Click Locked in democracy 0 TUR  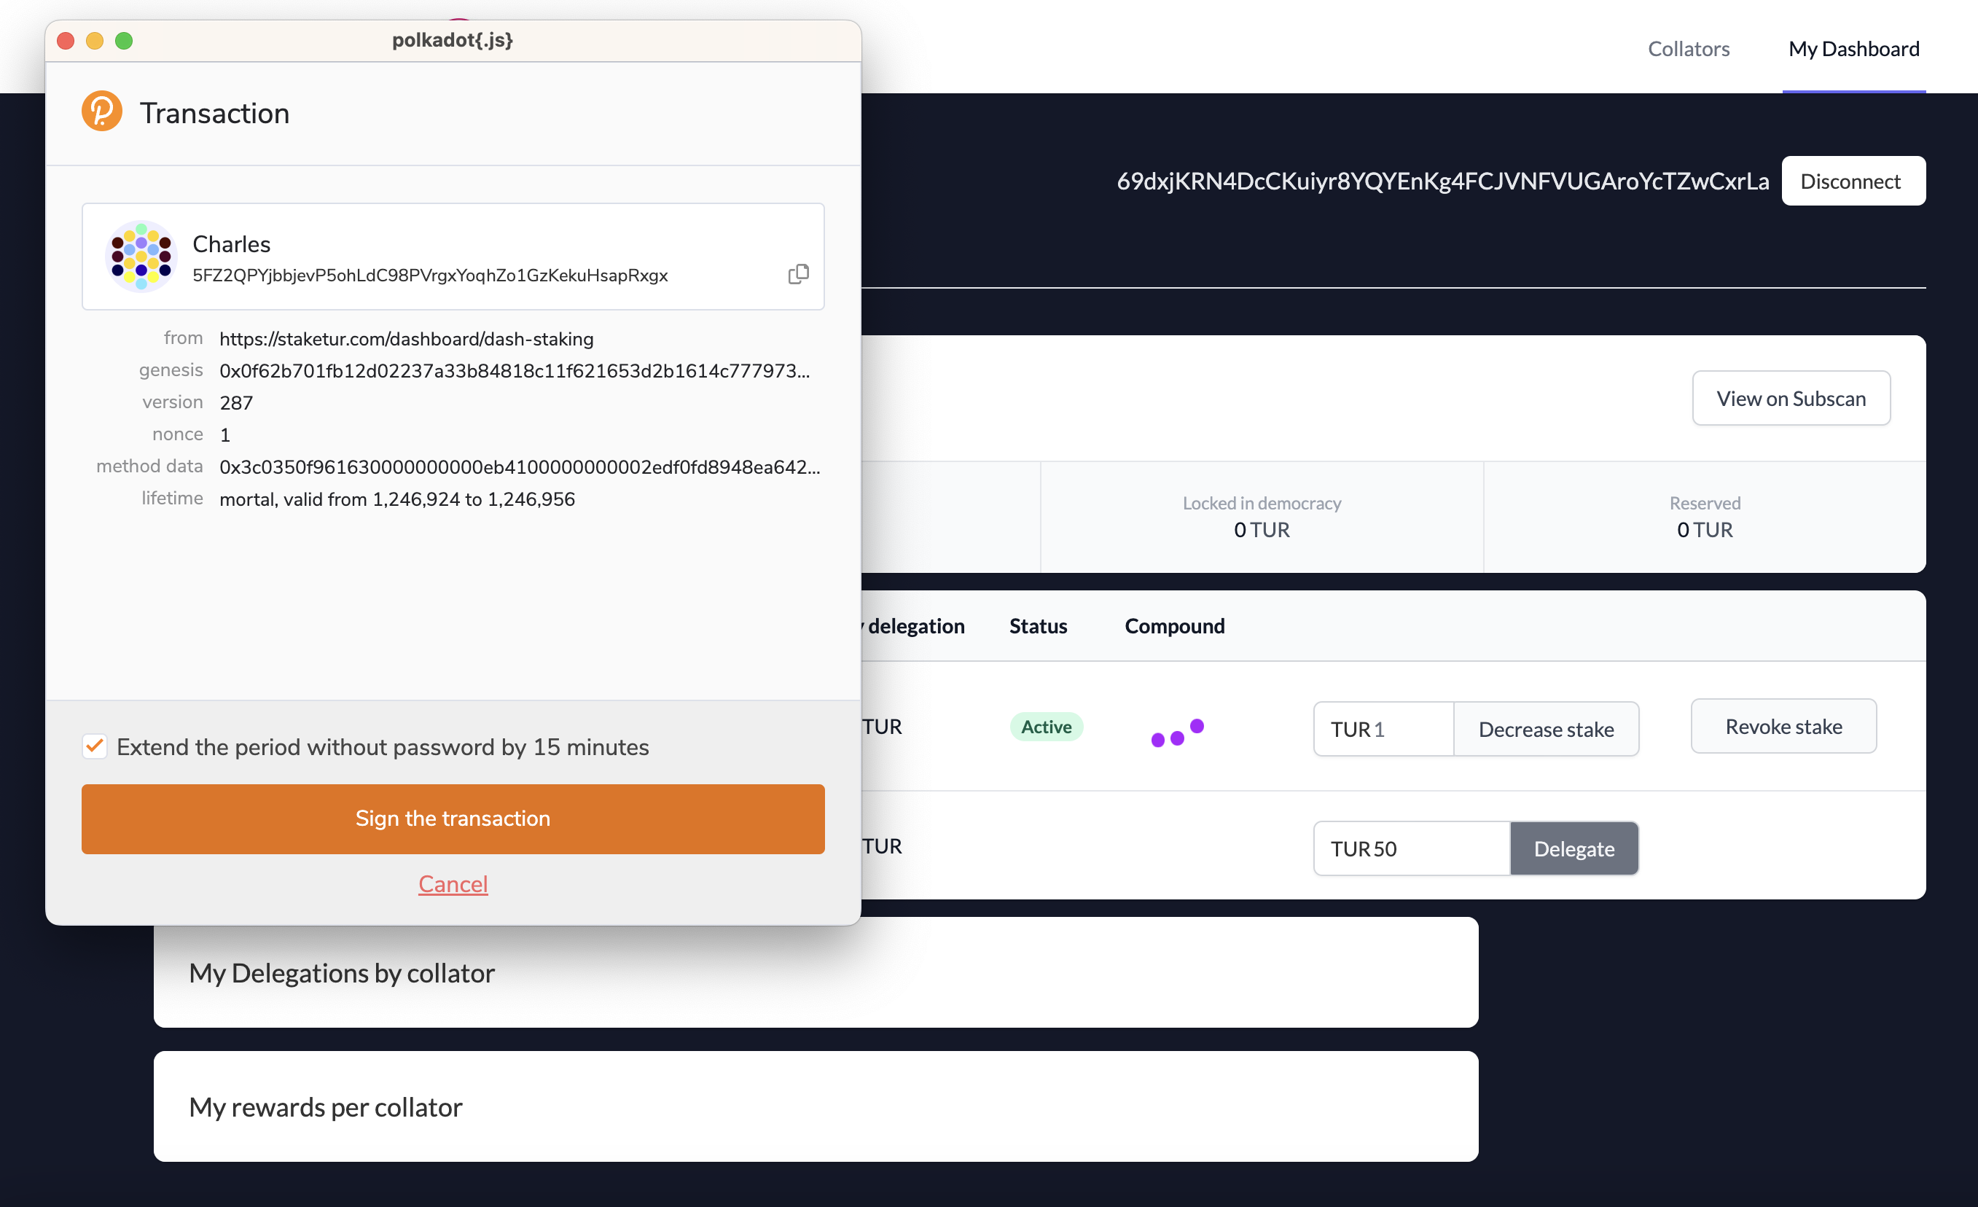(x=1261, y=516)
